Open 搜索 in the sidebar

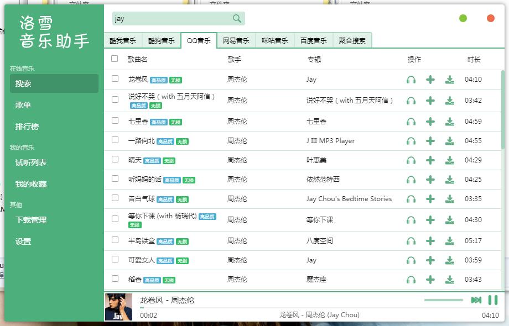click(x=54, y=83)
